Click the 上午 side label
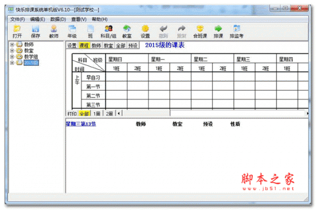Viewport: 316px width, 210px height. (77, 80)
